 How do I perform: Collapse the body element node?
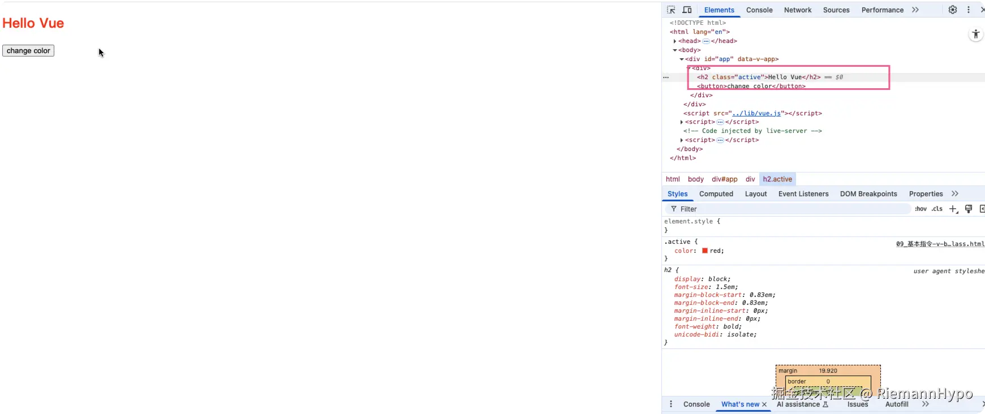click(674, 50)
